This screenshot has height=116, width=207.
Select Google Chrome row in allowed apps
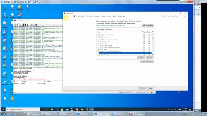click(125, 55)
